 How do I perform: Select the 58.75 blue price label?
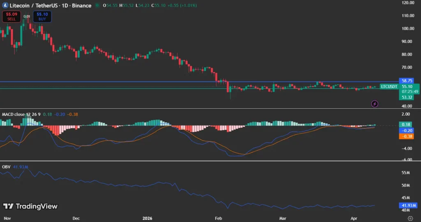[x=407, y=81]
